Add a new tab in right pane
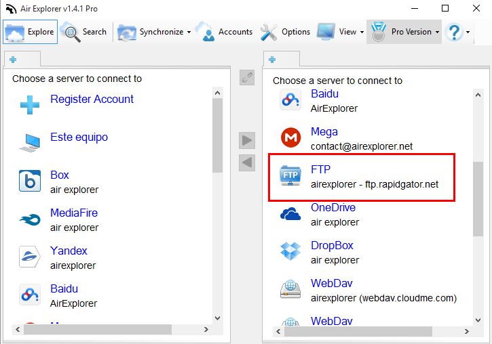Image resolution: width=492 pixels, height=344 pixels. 272,60
